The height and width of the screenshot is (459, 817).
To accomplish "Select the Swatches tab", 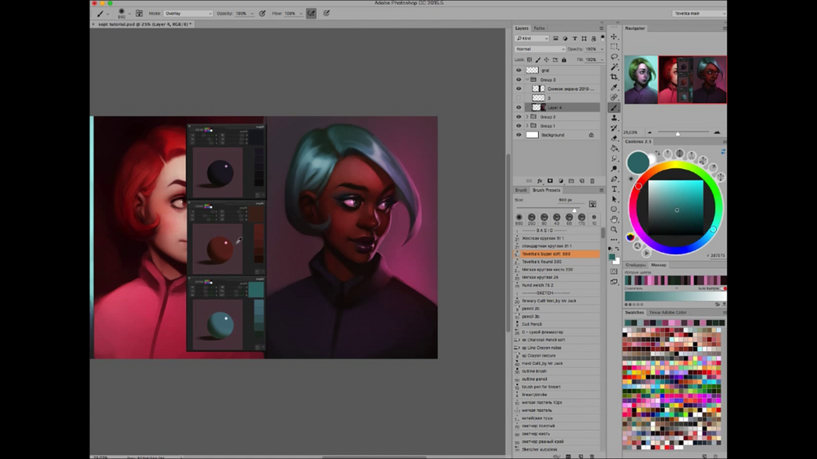I will 635,312.
